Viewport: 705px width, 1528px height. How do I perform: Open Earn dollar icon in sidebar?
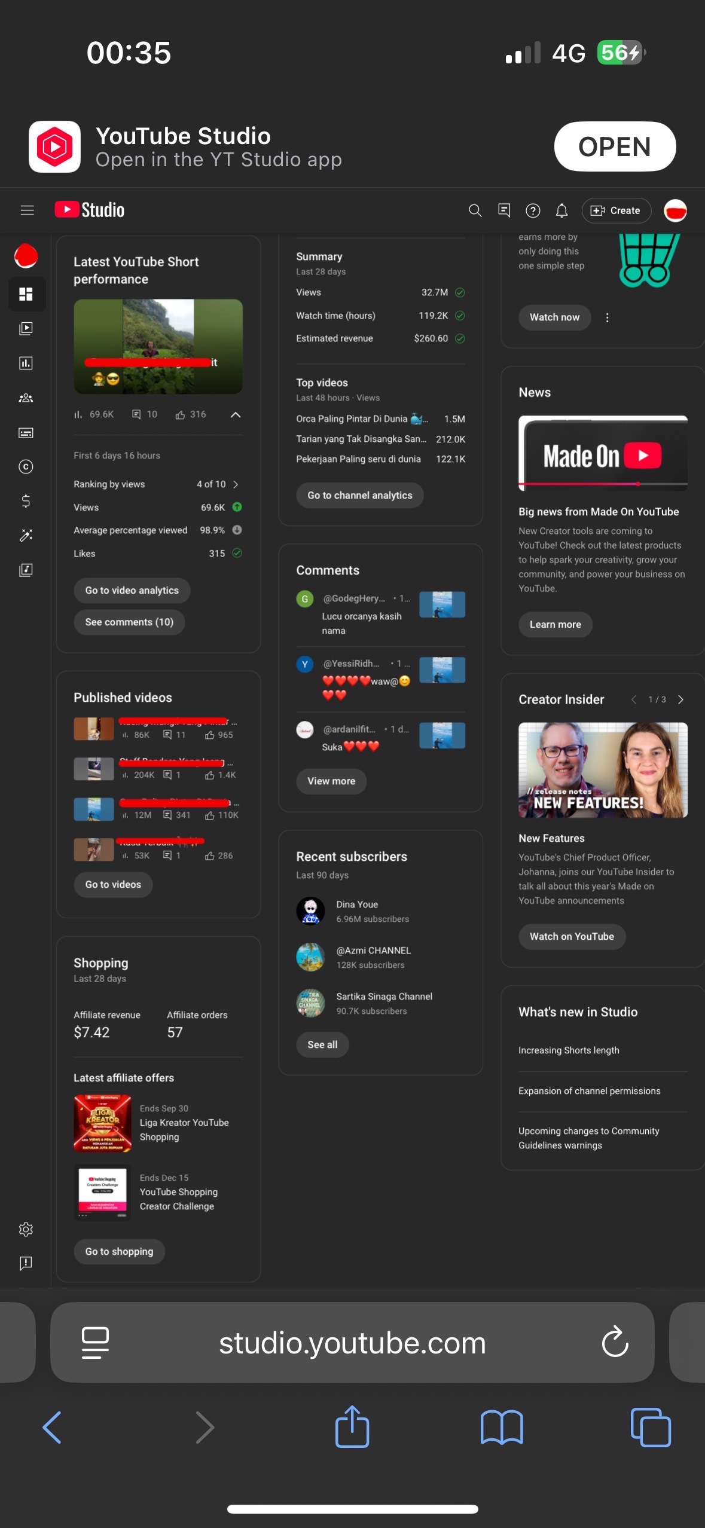pyautogui.click(x=26, y=501)
